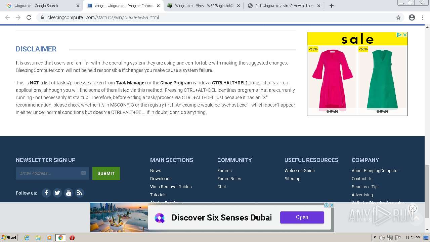Open the Chat link
The width and height of the screenshot is (430, 242).
coord(222,187)
